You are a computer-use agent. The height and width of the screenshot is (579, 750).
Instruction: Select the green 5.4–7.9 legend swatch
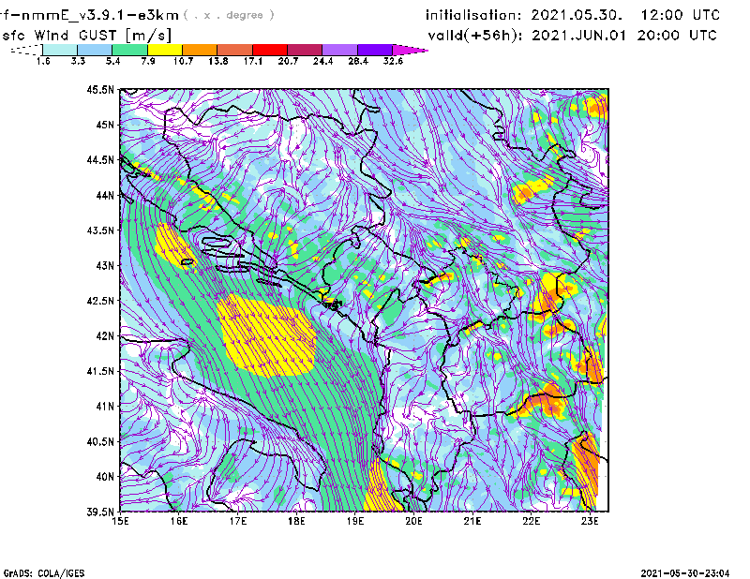point(129,50)
